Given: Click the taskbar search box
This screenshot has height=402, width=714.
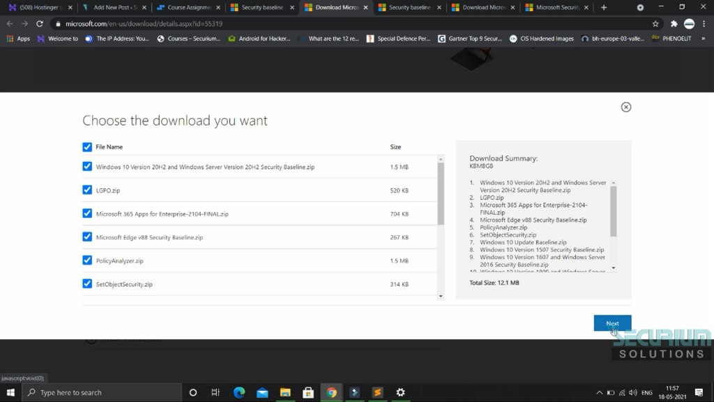Looking at the screenshot, I should coord(102,392).
